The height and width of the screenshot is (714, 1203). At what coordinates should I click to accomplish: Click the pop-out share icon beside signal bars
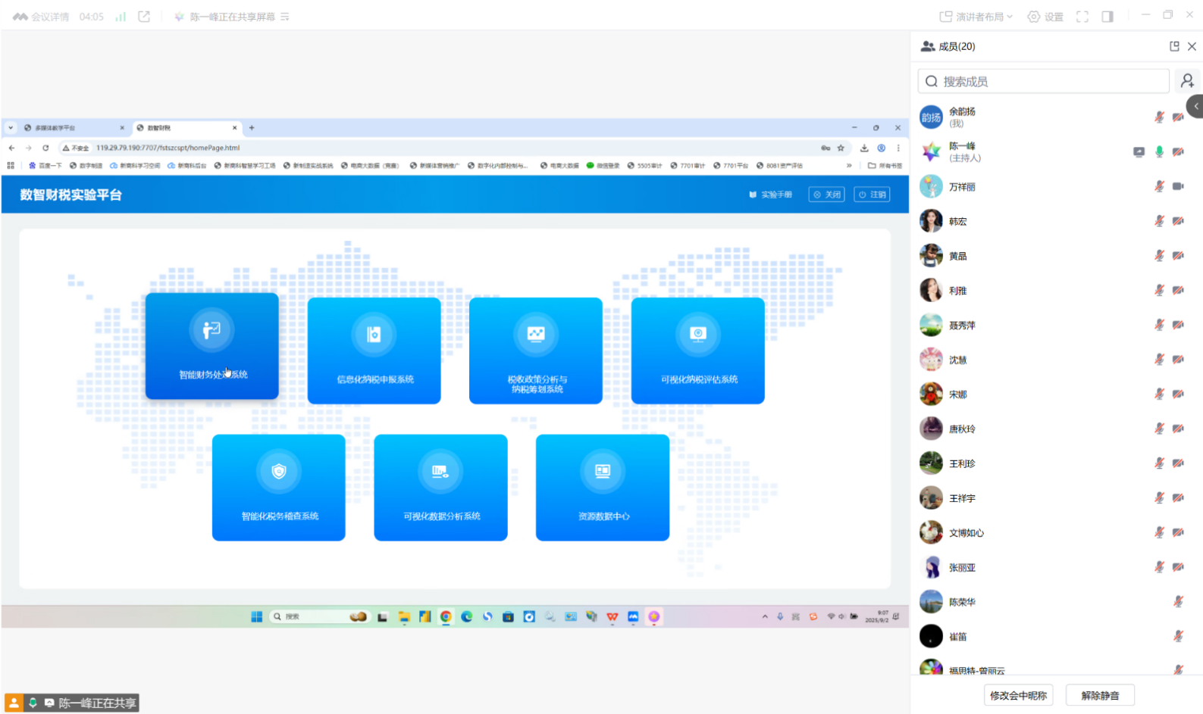[x=144, y=17]
